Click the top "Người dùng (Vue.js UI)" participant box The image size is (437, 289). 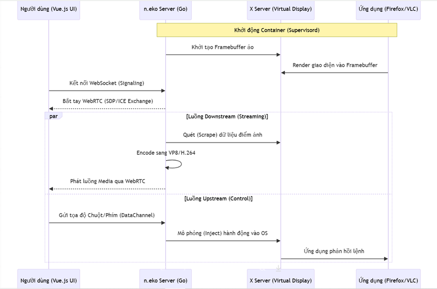pos(48,10)
